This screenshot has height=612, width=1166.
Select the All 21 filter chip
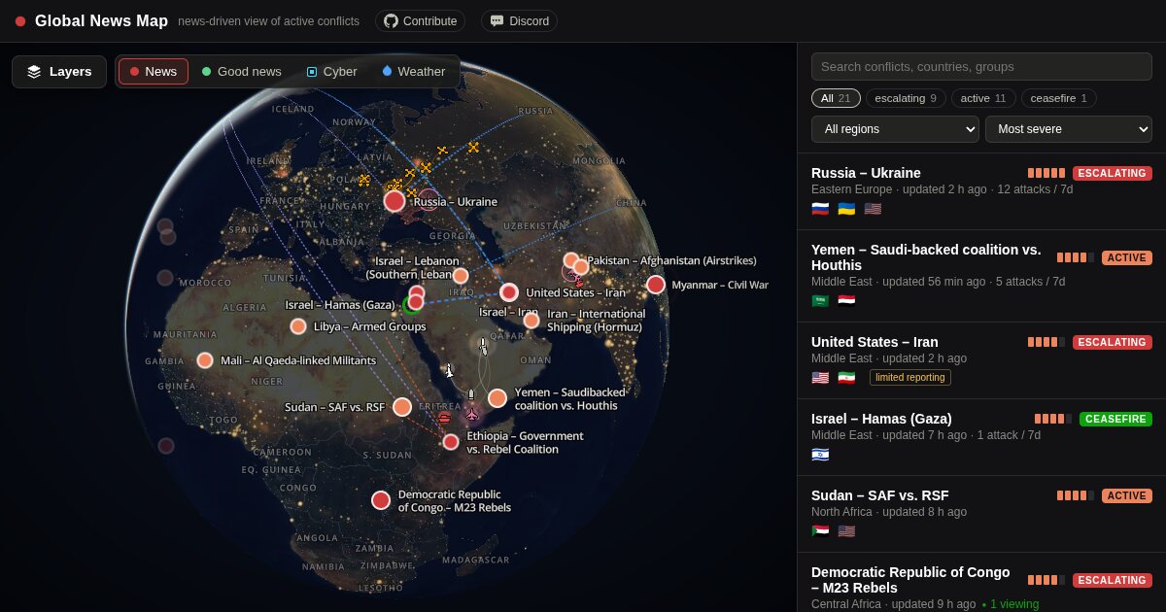point(835,98)
